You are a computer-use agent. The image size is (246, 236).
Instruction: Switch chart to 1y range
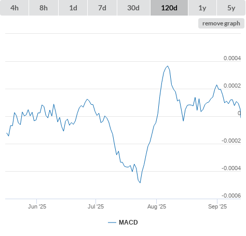coord(202,8)
